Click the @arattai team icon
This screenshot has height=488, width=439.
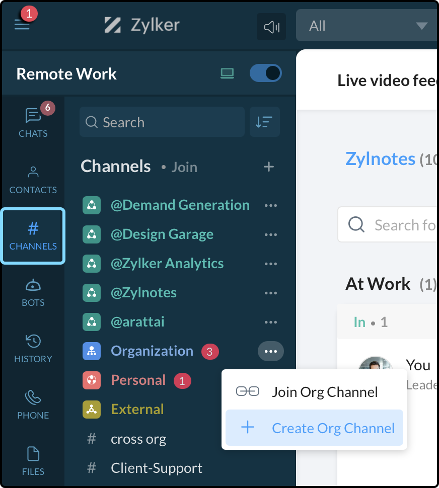(92, 322)
